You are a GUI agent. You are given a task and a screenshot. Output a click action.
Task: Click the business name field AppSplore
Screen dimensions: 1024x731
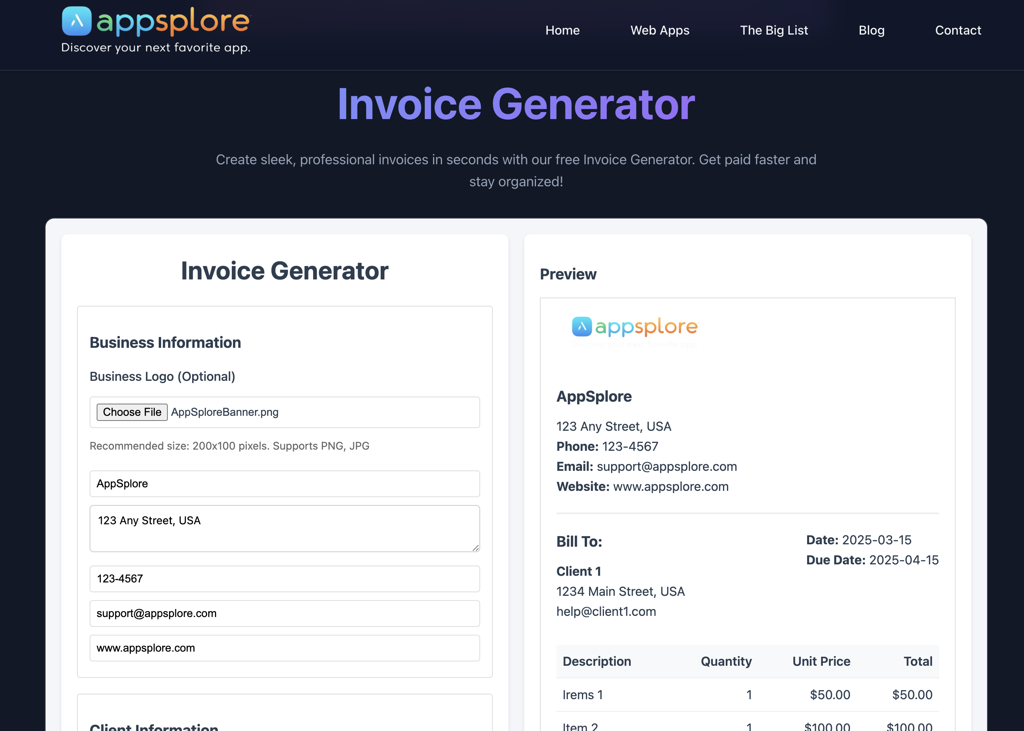(x=284, y=483)
